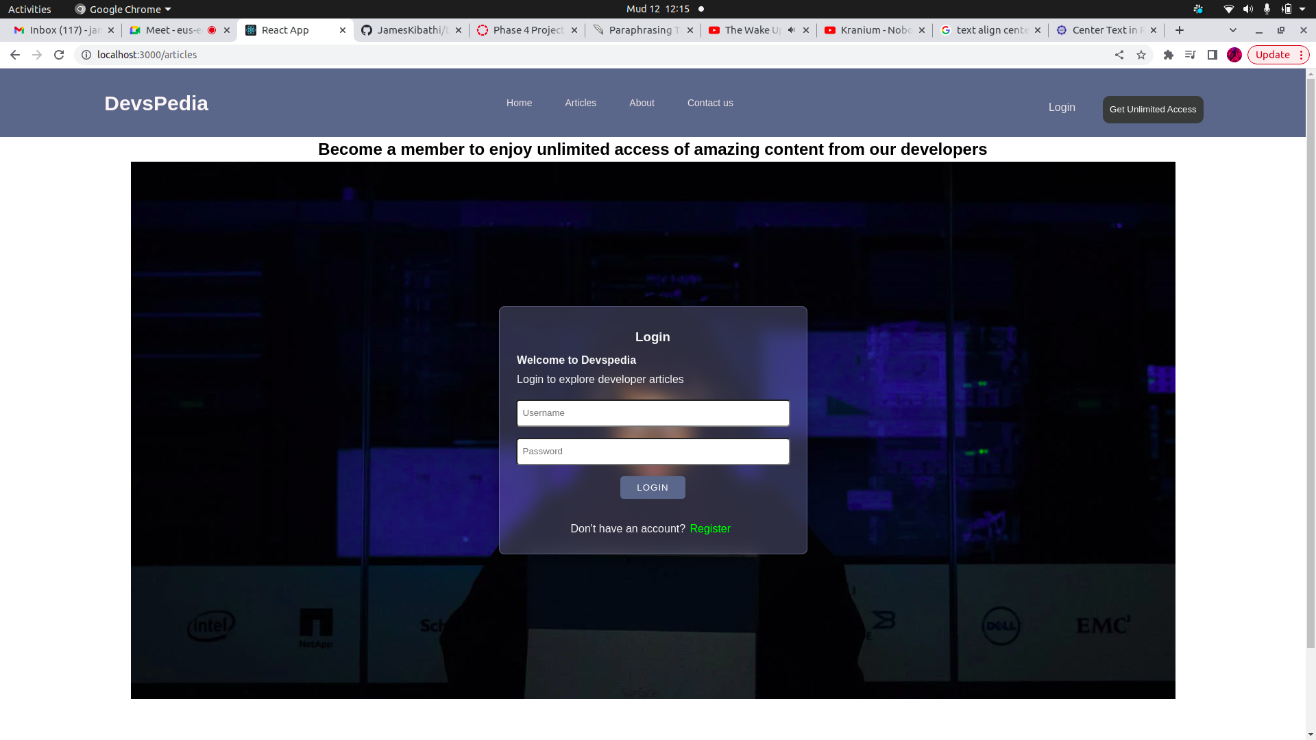Click the Google Chrome profile avatar icon
Screen dimensions: 1316x740
[x=1234, y=54]
